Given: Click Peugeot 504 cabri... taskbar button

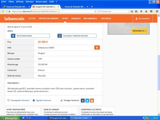Looking at the screenshot, I should (59, 118).
